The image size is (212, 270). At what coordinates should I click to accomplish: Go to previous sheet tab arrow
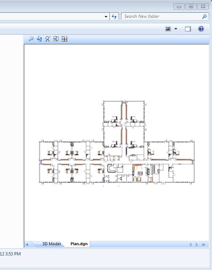coord(190,244)
